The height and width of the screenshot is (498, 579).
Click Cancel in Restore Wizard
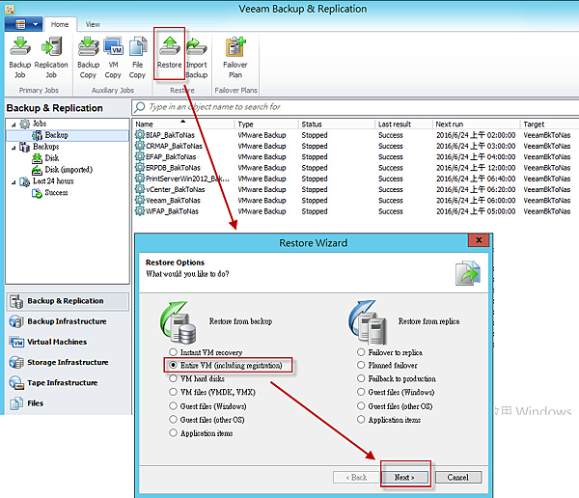pos(457,478)
